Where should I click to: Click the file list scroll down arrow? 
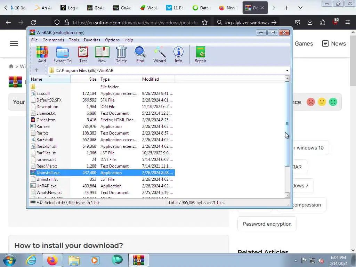tap(287, 195)
